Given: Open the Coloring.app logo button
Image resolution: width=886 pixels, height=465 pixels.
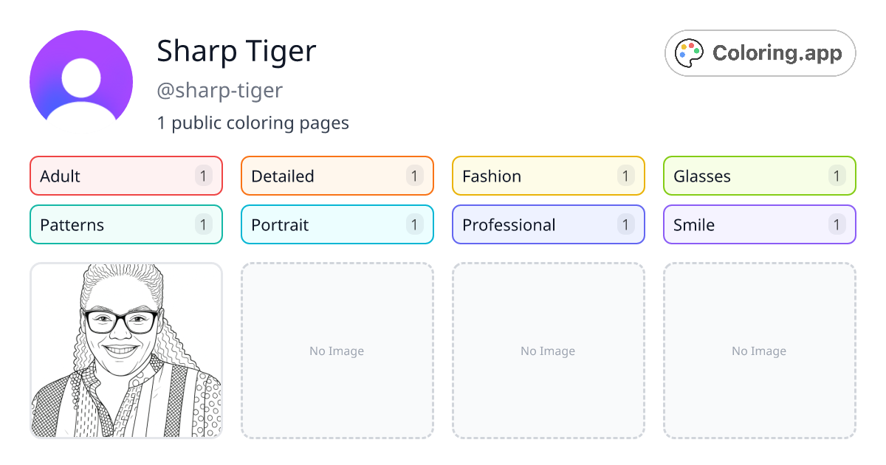Looking at the screenshot, I should tap(760, 53).
